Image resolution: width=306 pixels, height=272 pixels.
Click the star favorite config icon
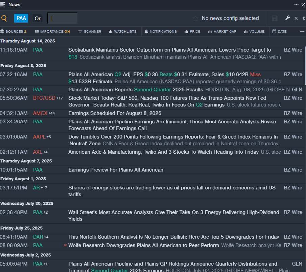(x=195, y=18)
